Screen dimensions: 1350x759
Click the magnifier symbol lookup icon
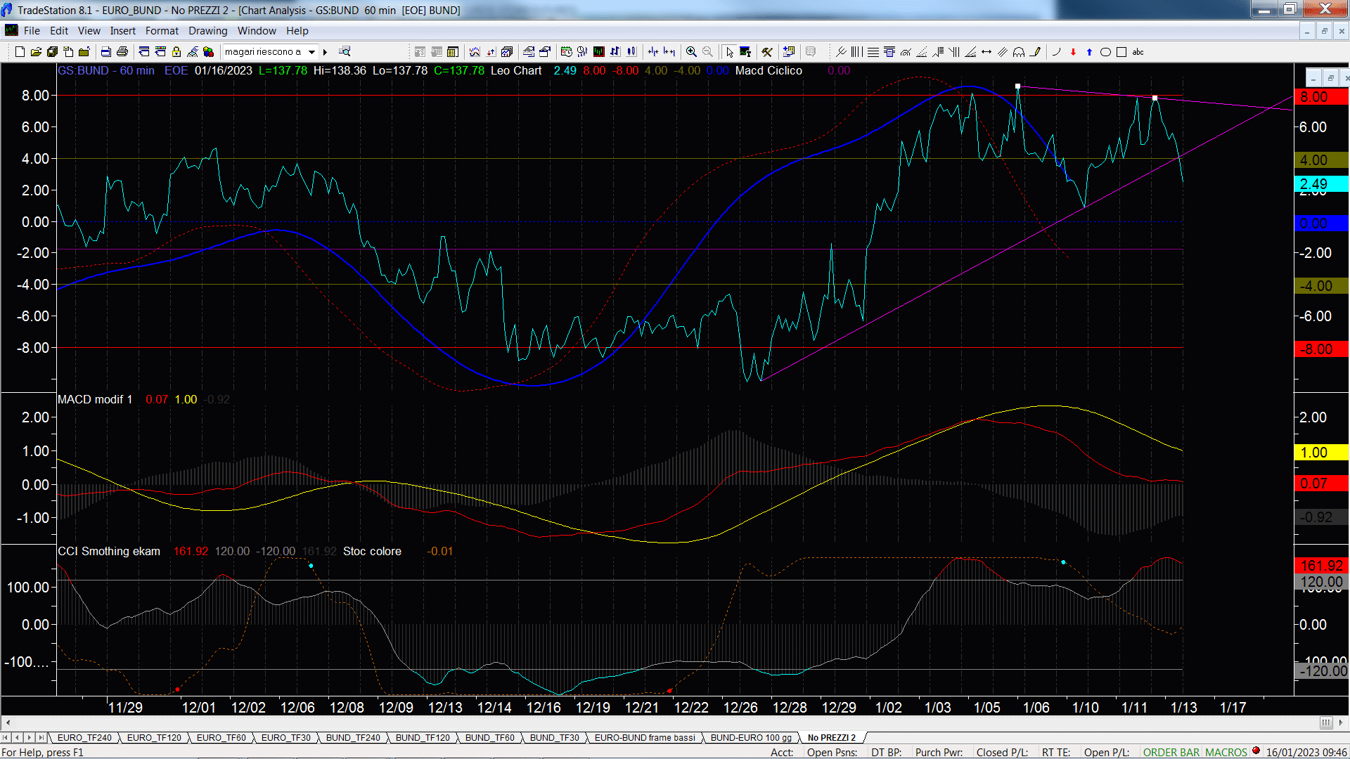345,51
